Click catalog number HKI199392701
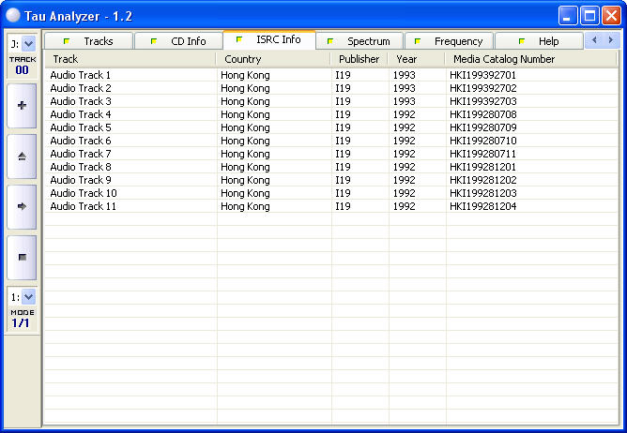Image resolution: width=627 pixels, height=433 pixels. click(482, 75)
